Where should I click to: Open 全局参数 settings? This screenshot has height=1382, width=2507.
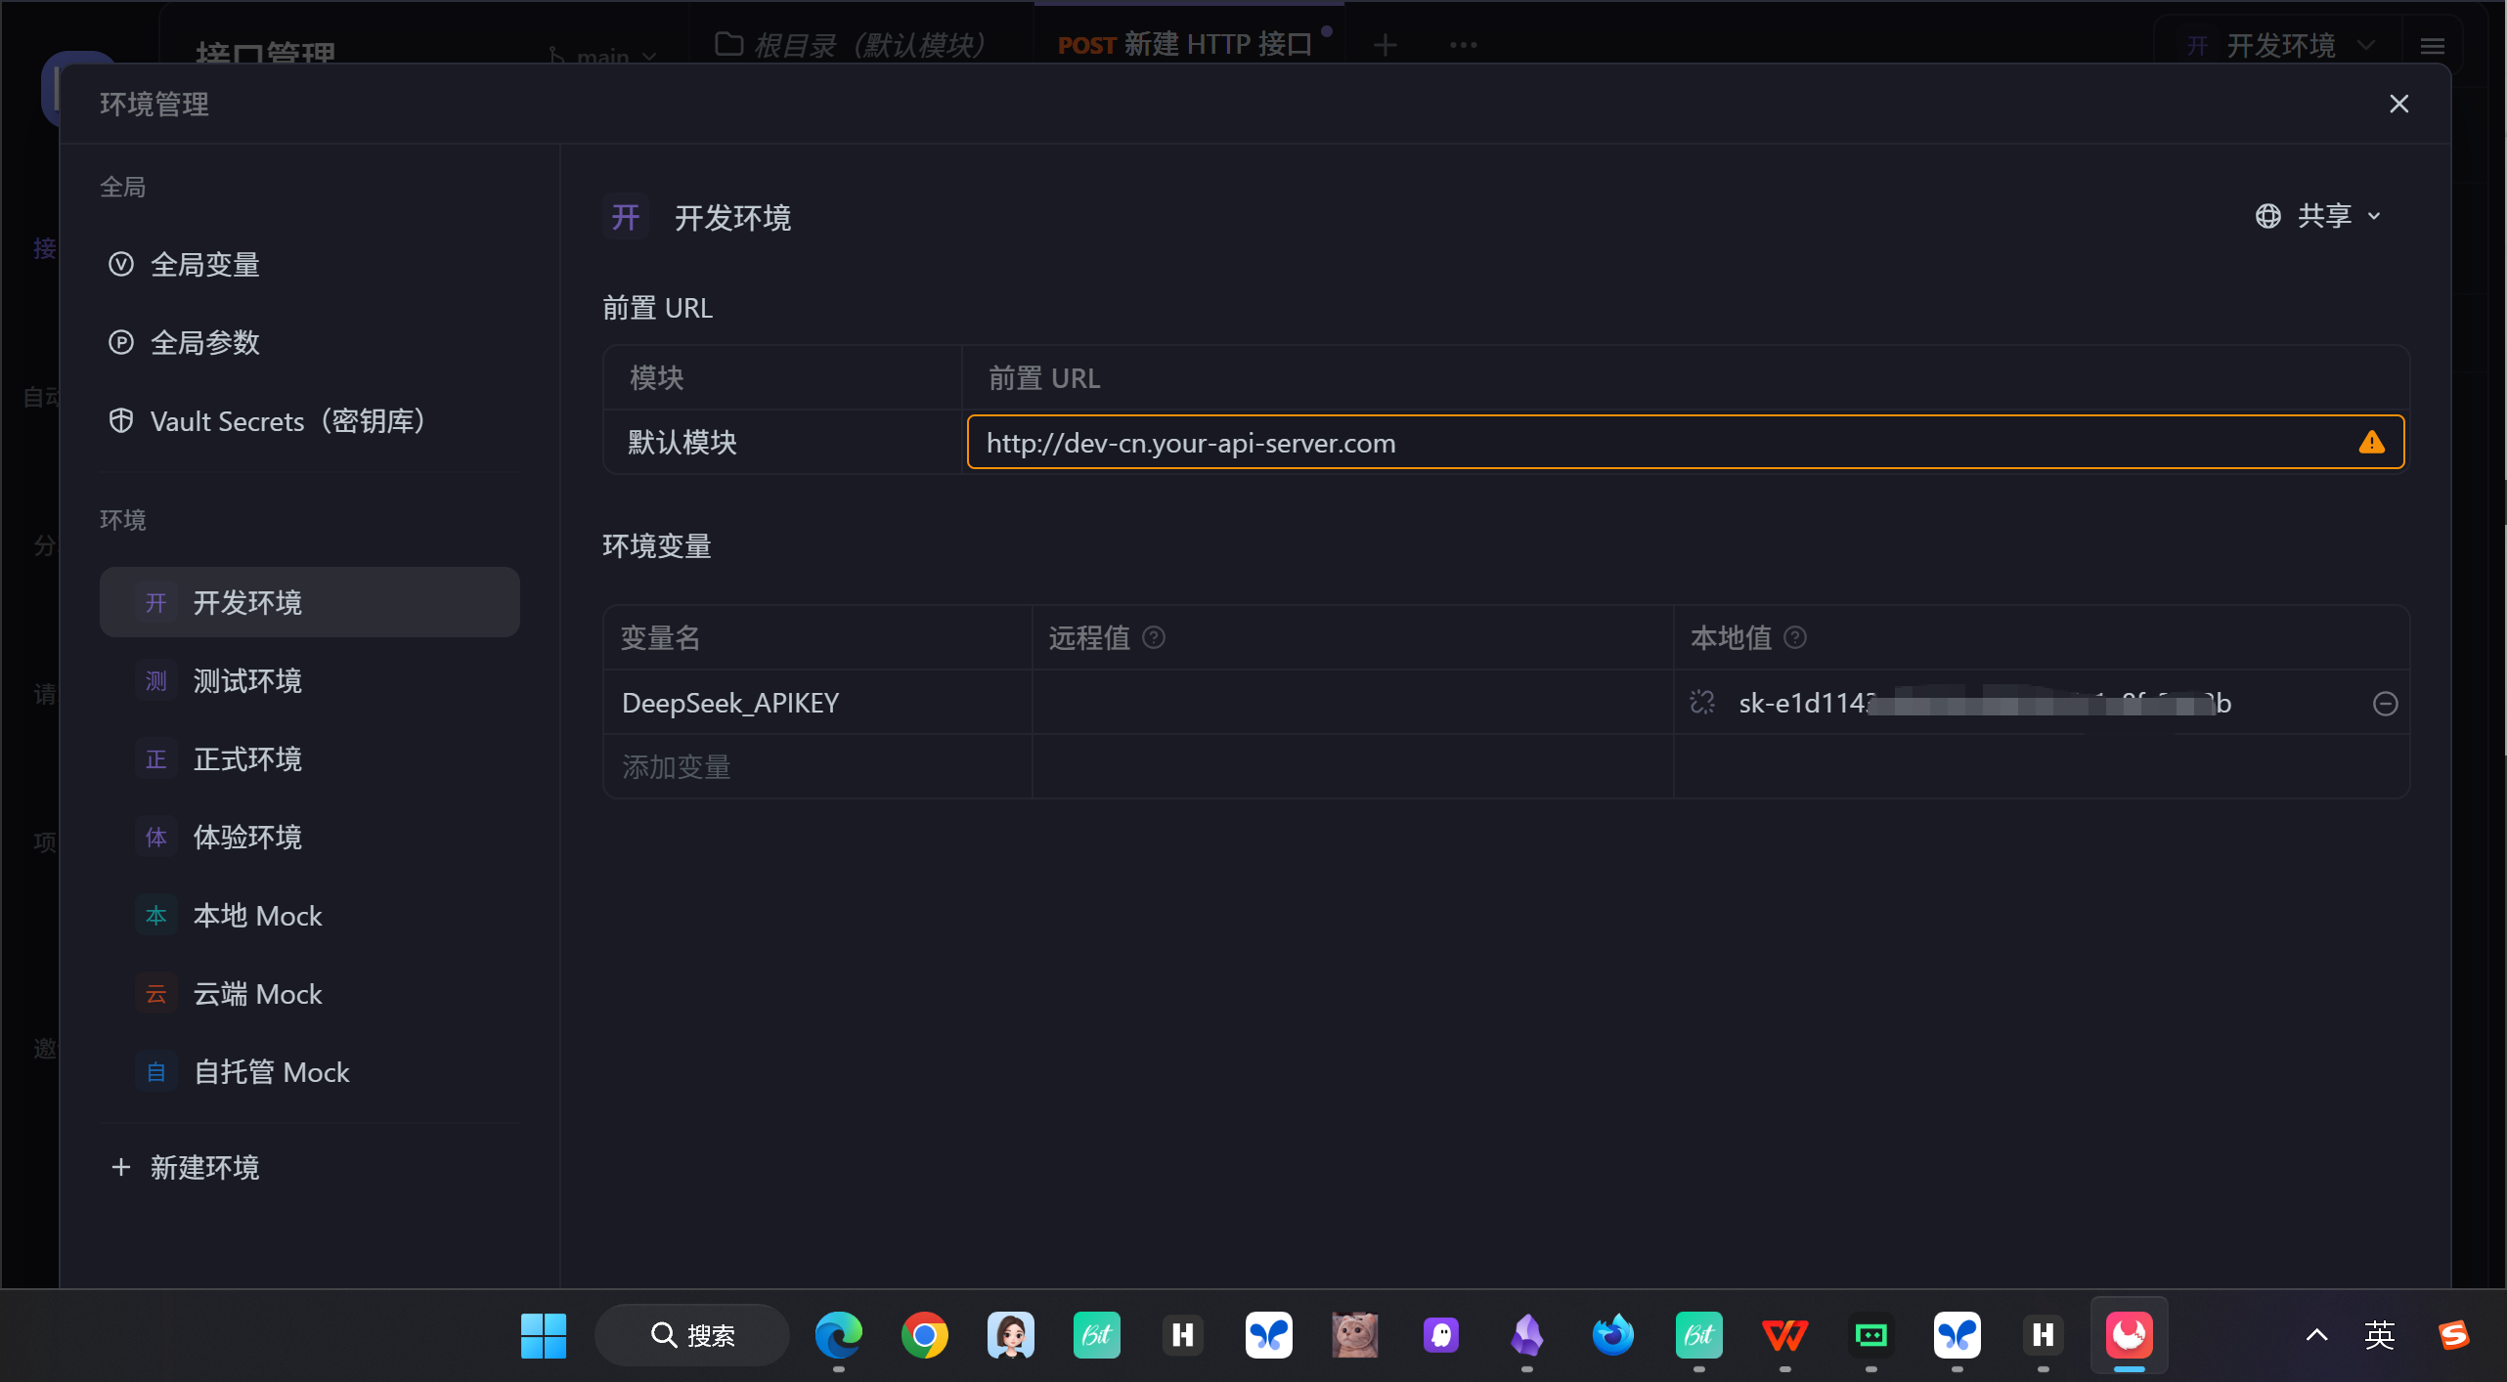[204, 343]
